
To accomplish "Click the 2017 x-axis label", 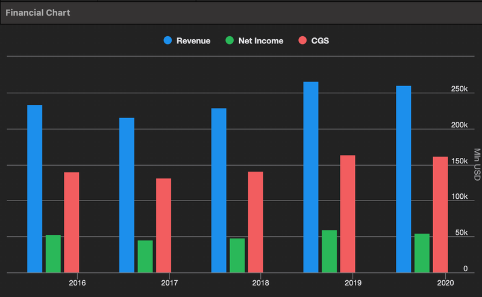I will tap(169, 283).
